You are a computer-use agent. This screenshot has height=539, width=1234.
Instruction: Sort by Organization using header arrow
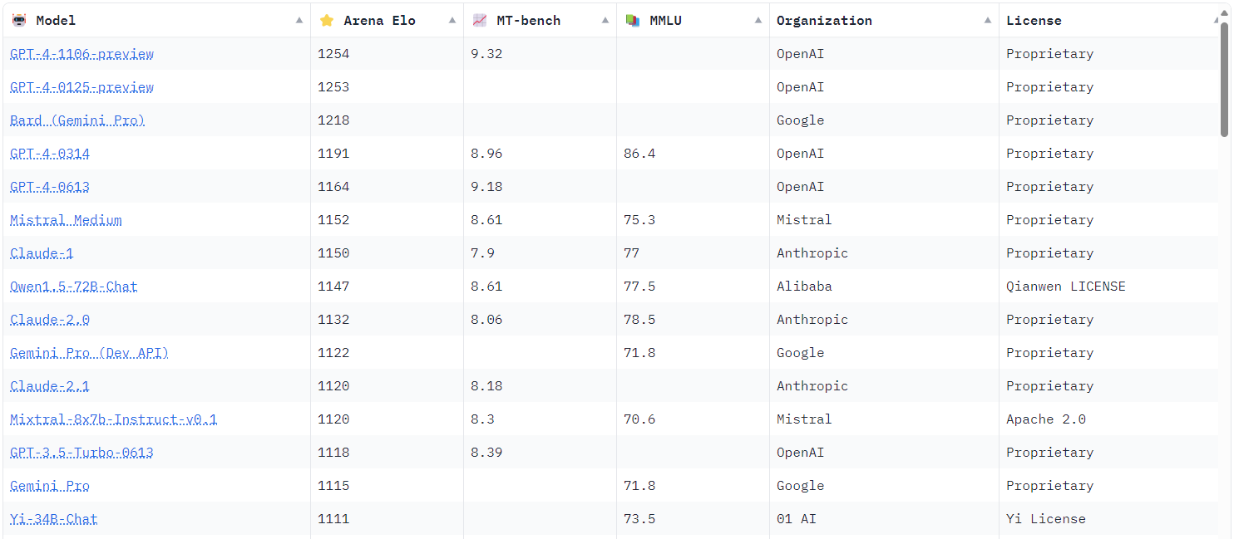[x=988, y=21]
